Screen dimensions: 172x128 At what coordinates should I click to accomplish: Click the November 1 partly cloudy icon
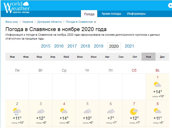pyautogui.click(x=157, y=85)
